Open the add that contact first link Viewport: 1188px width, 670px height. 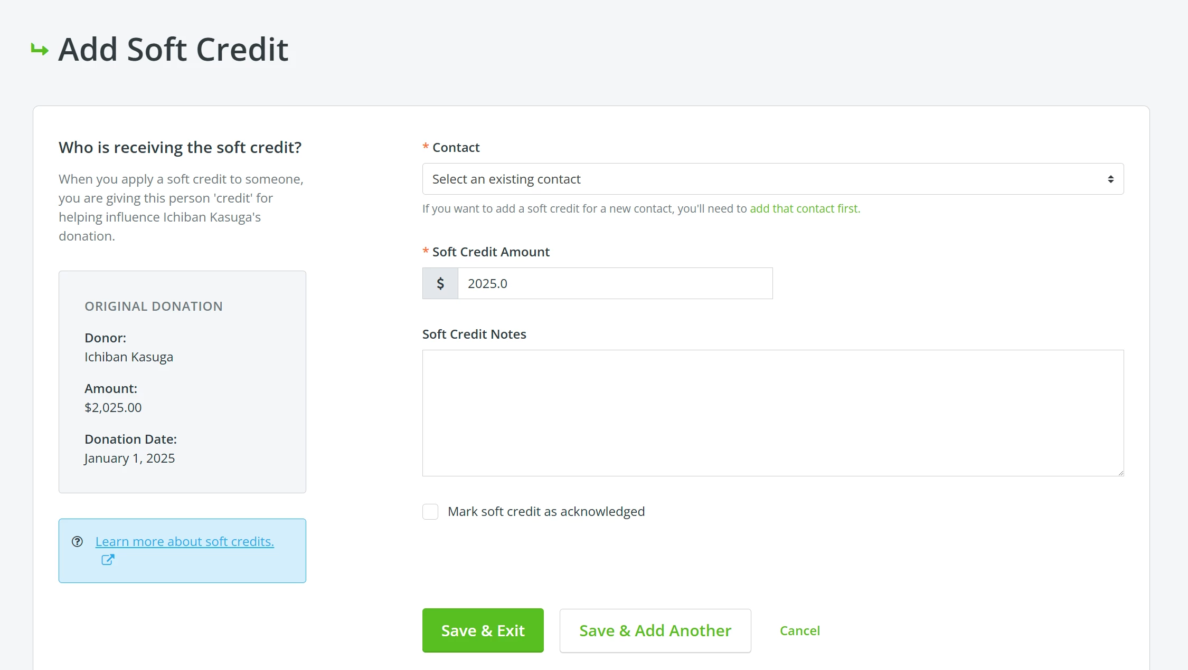coord(804,208)
